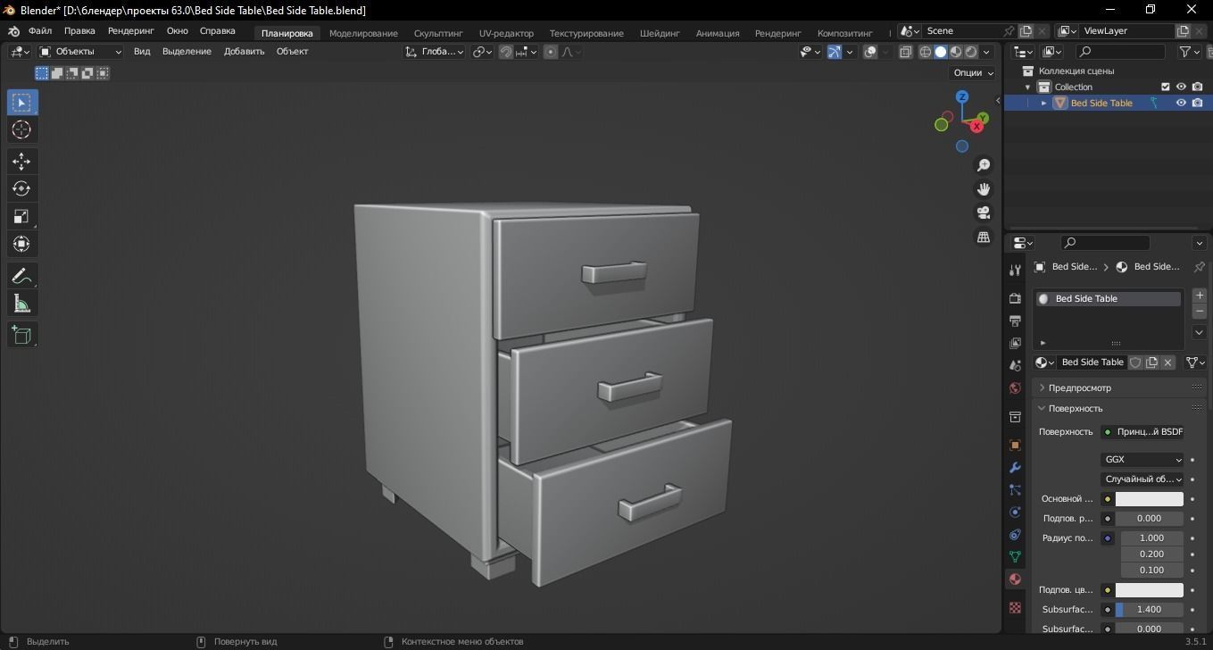Open Particles properties tab
This screenshot has width=1213, height=650.
1015,489
